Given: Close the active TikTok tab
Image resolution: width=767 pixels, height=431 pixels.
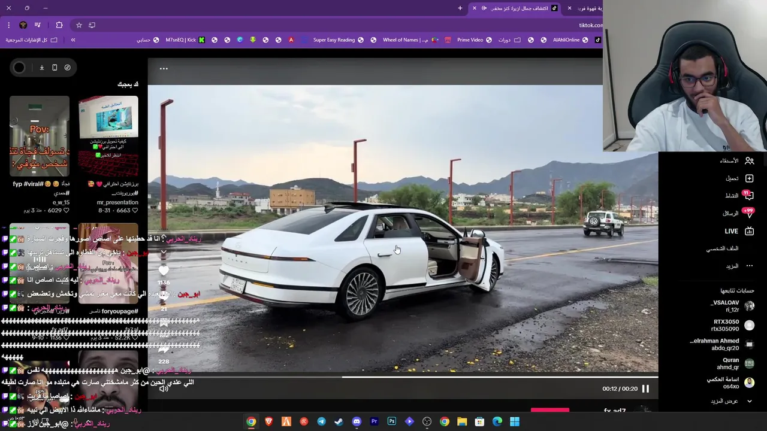Looking at the screenshot, I should click(x=475, y=8).
